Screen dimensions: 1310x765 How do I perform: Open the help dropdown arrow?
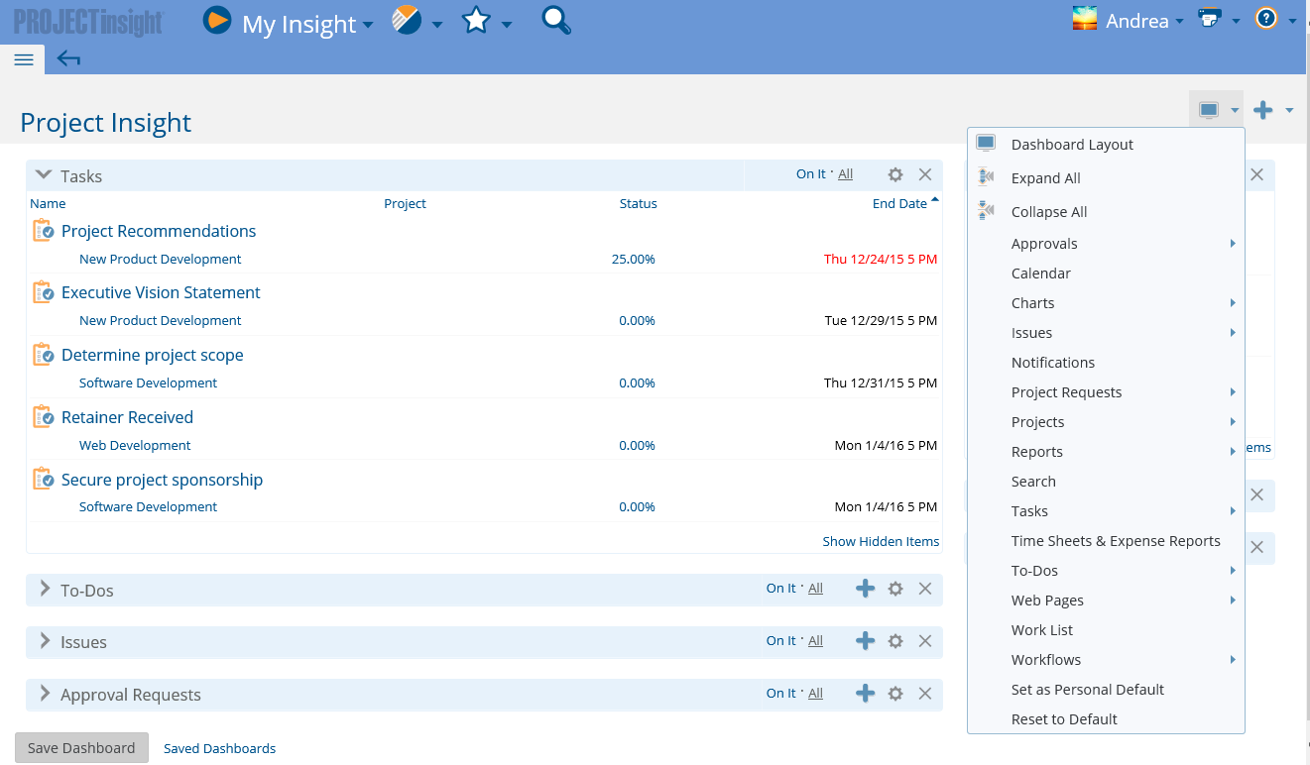coord(1292,21)
